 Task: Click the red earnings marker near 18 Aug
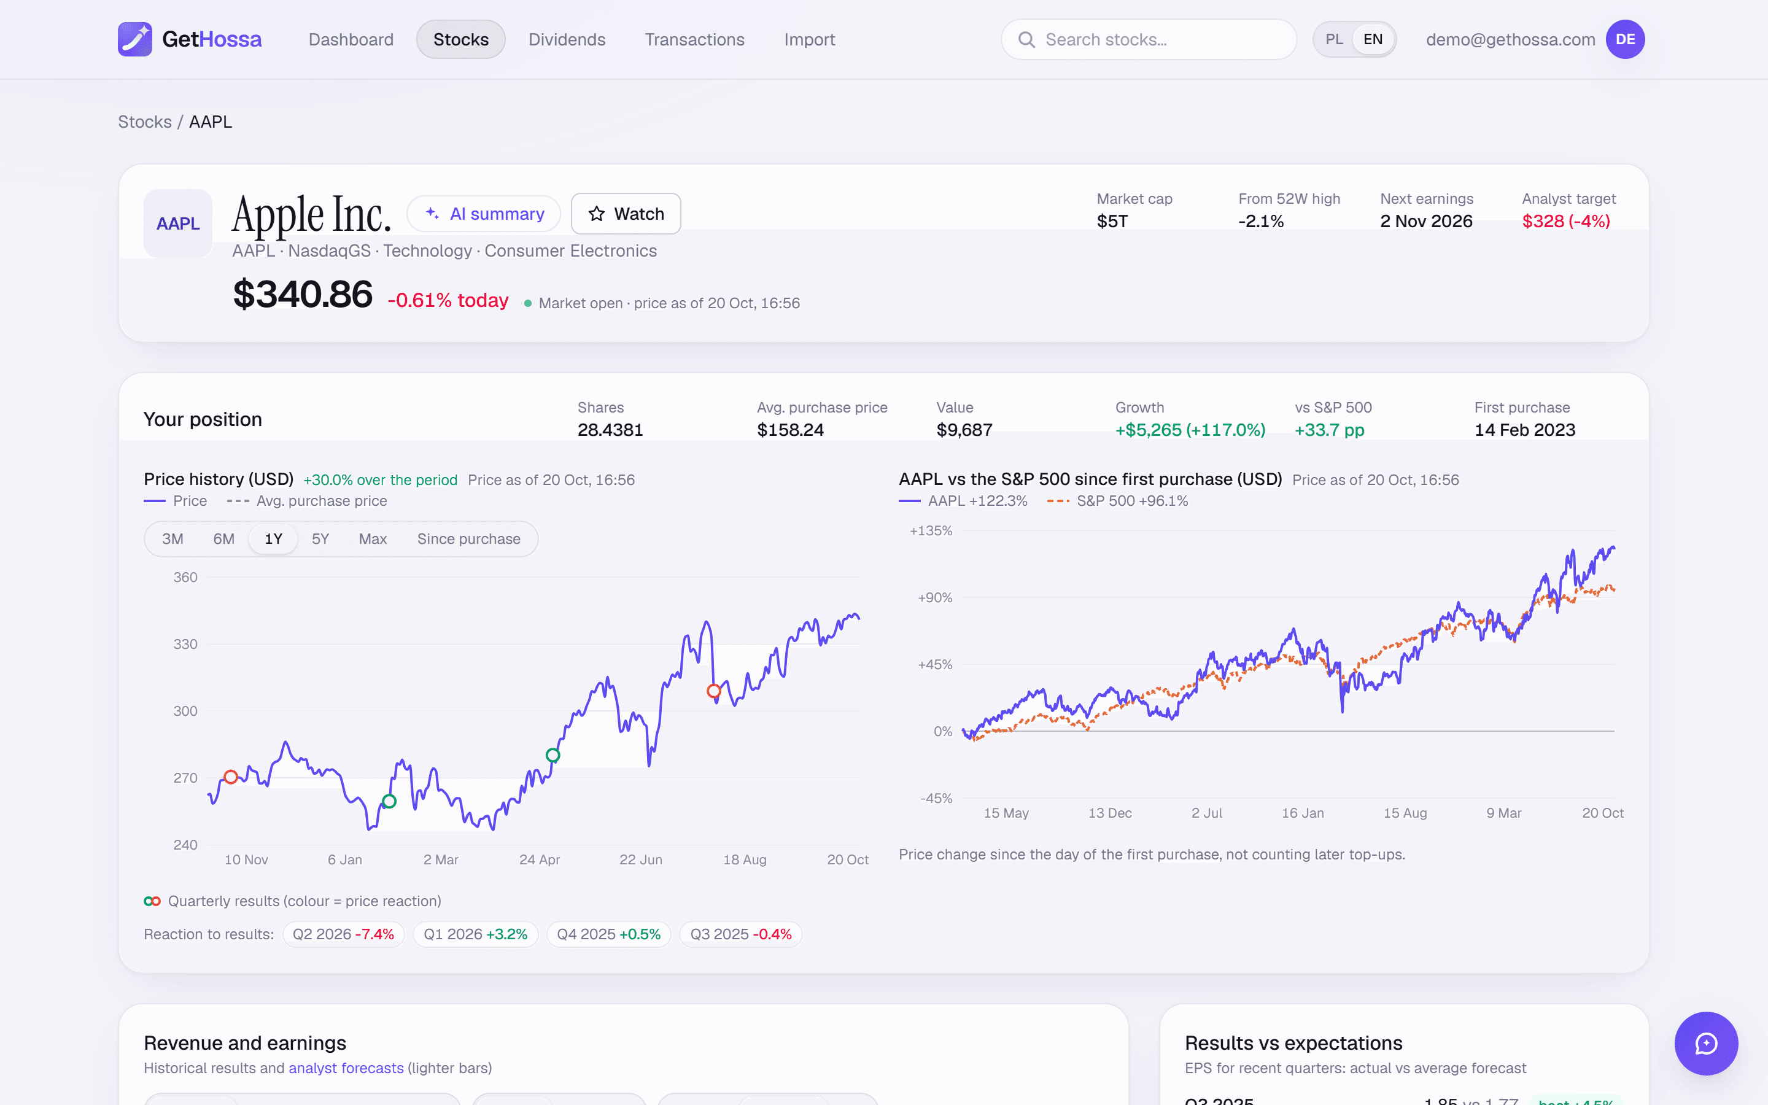[x=714, y=691]
